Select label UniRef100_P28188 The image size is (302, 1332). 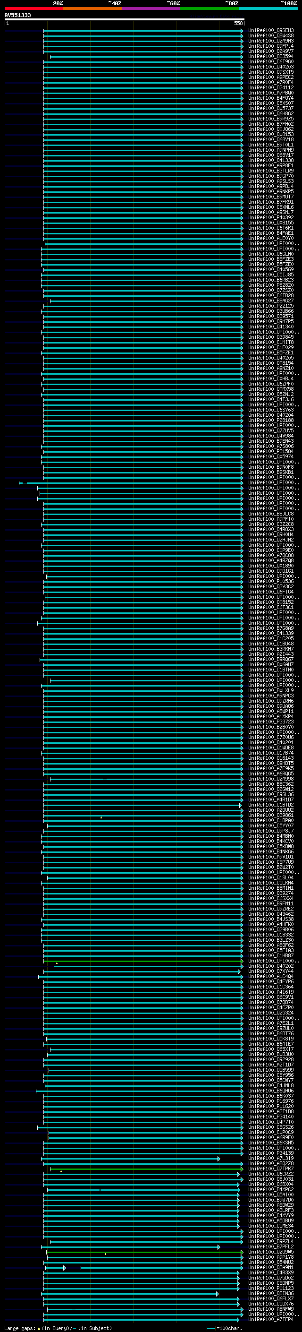(x=271, y=421)
